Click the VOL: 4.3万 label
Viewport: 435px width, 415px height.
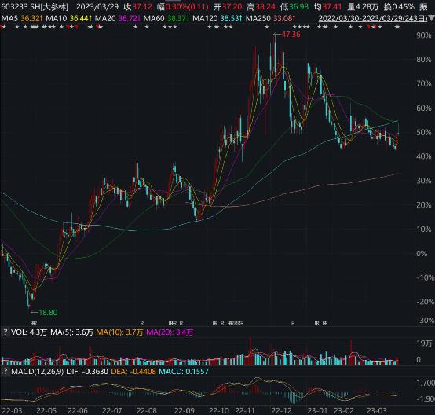click(29, 332)
